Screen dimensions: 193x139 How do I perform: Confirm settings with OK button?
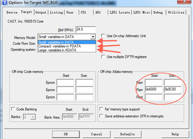pos(66,134)
